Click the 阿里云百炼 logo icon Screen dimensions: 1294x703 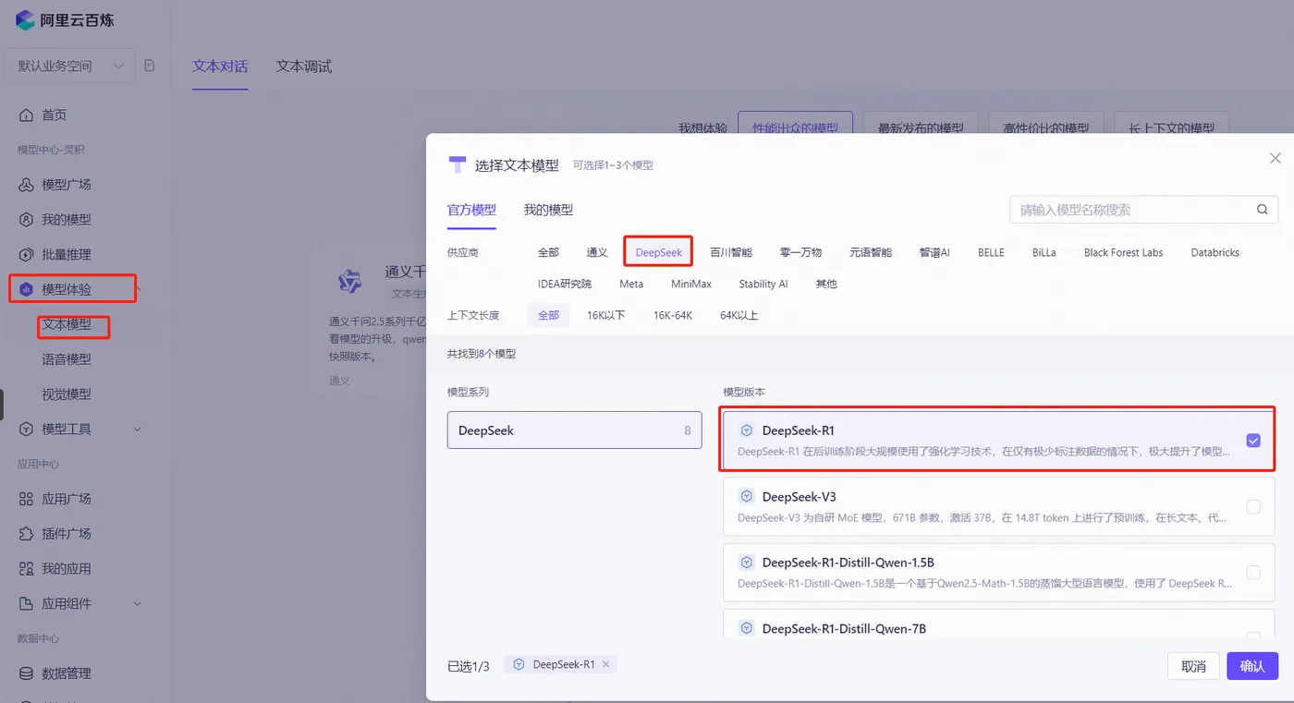point(25,19)
